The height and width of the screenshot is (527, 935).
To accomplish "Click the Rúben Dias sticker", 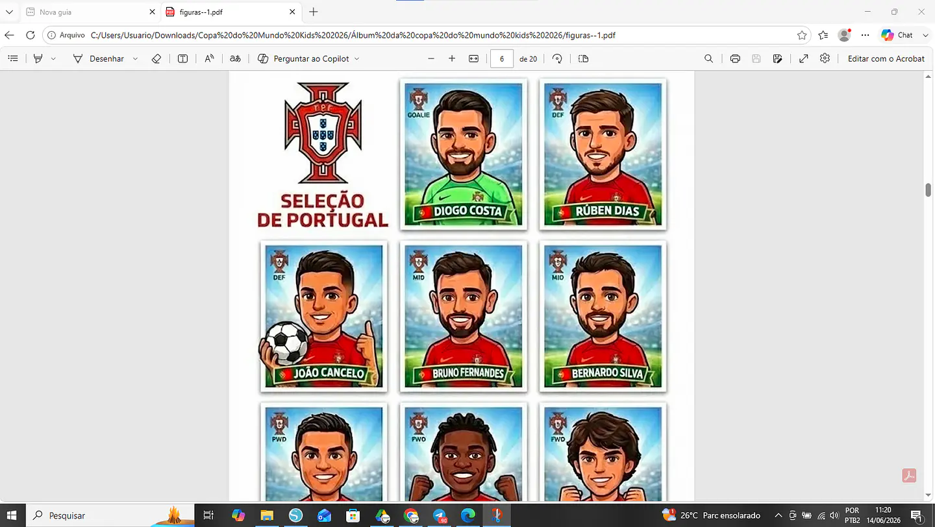I will 603,154.
